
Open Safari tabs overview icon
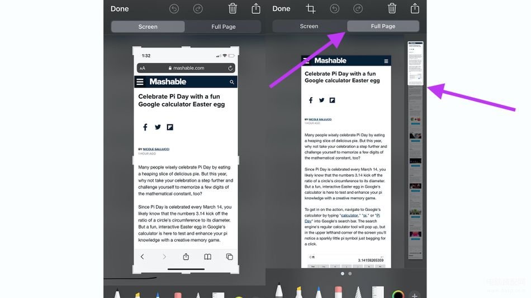[229, 257]
